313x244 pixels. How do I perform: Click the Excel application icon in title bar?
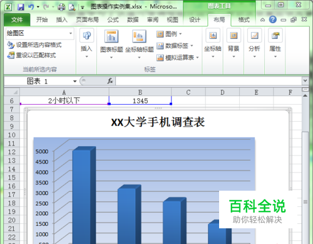(8, 7)
